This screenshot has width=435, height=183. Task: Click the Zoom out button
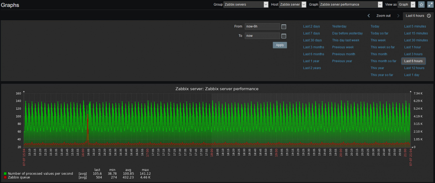(383, 16)
